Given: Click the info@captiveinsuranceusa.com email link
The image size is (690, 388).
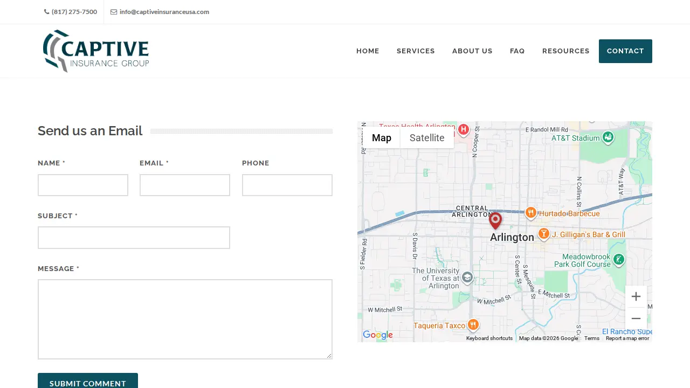Looking at the screenshot, I should 164,12.
